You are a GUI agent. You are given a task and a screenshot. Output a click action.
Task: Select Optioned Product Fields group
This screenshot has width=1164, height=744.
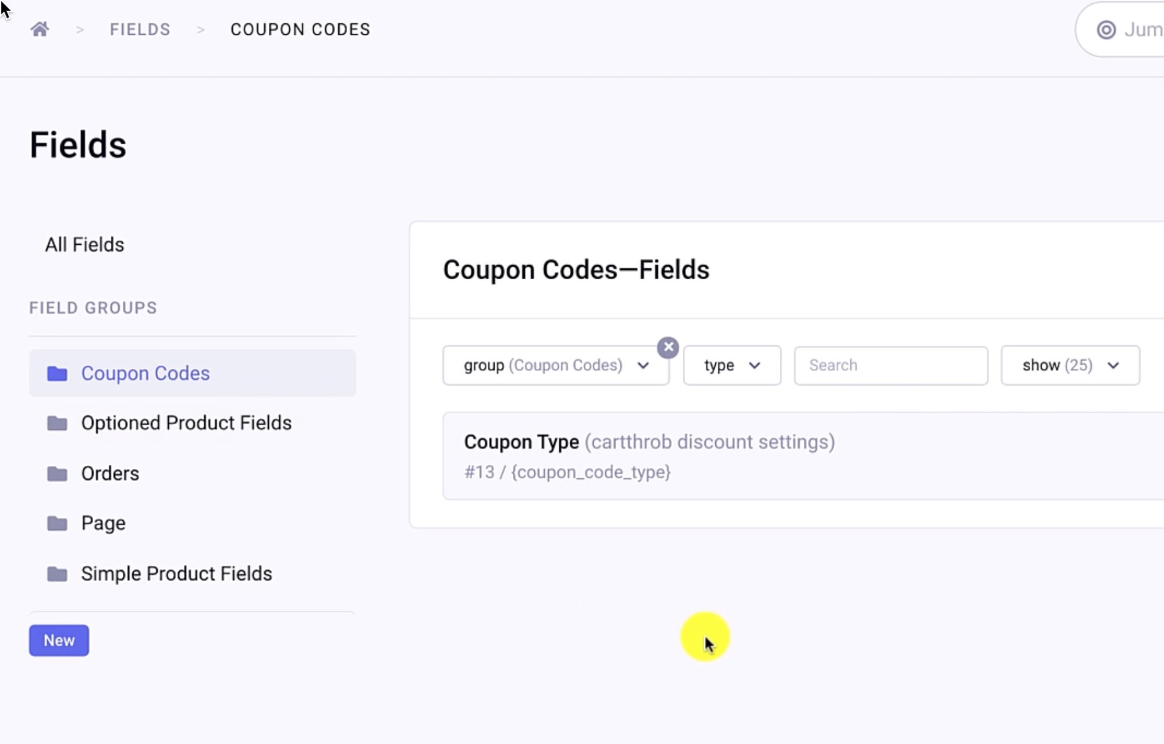(x=186, y=423)
